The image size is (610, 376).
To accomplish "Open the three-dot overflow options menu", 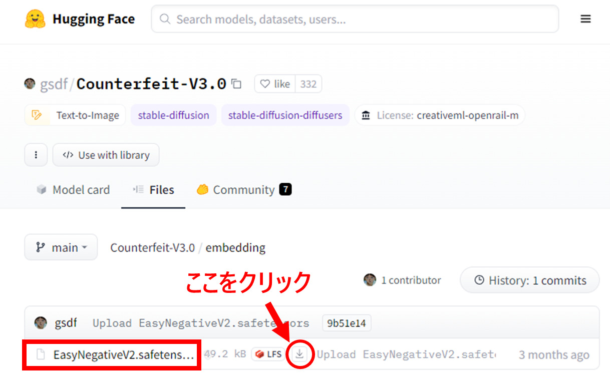I will pos(36,155).
